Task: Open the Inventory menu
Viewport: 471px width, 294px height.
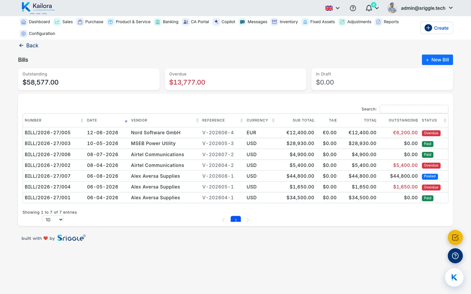Action: click(x=284, y=22)
